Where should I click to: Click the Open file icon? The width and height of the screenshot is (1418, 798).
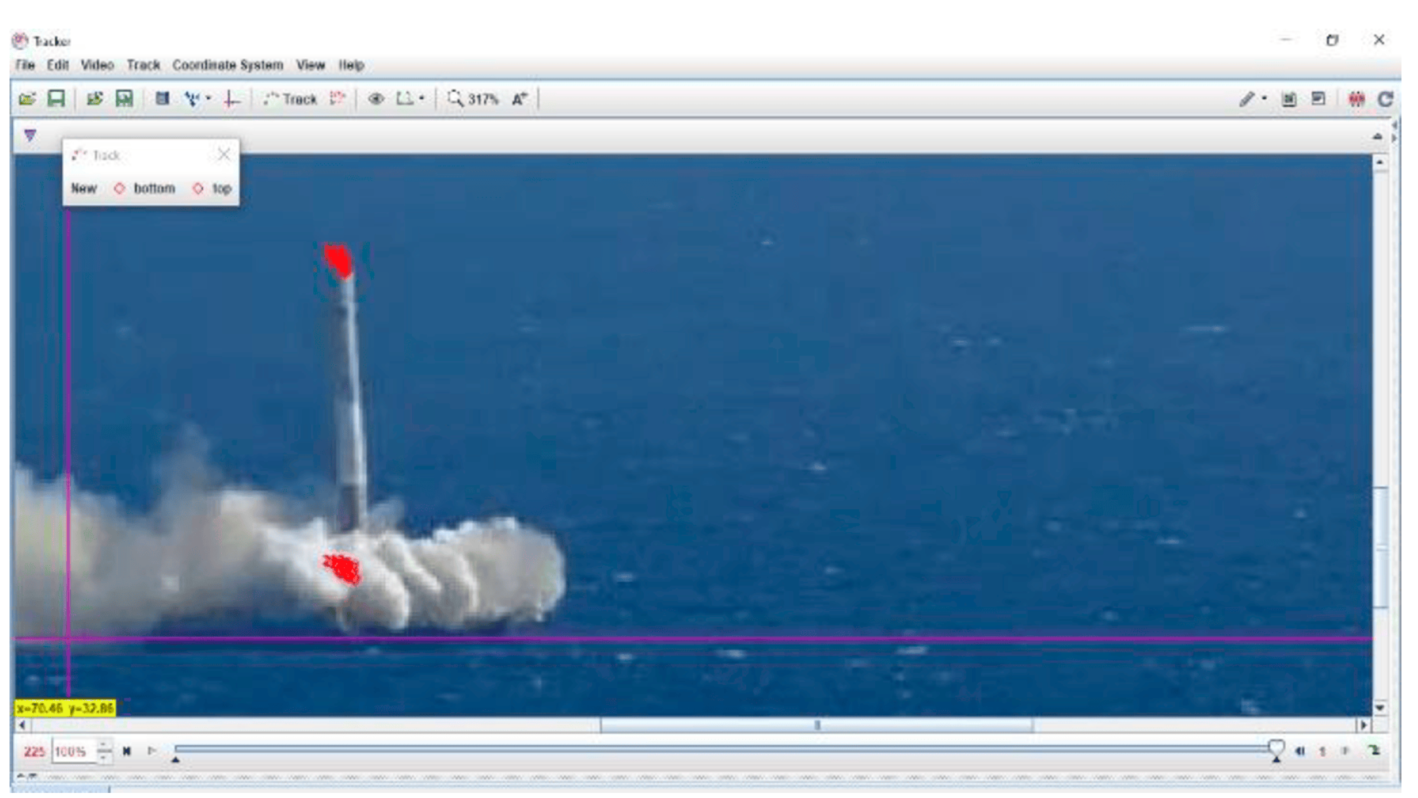[x=27, y=99]
